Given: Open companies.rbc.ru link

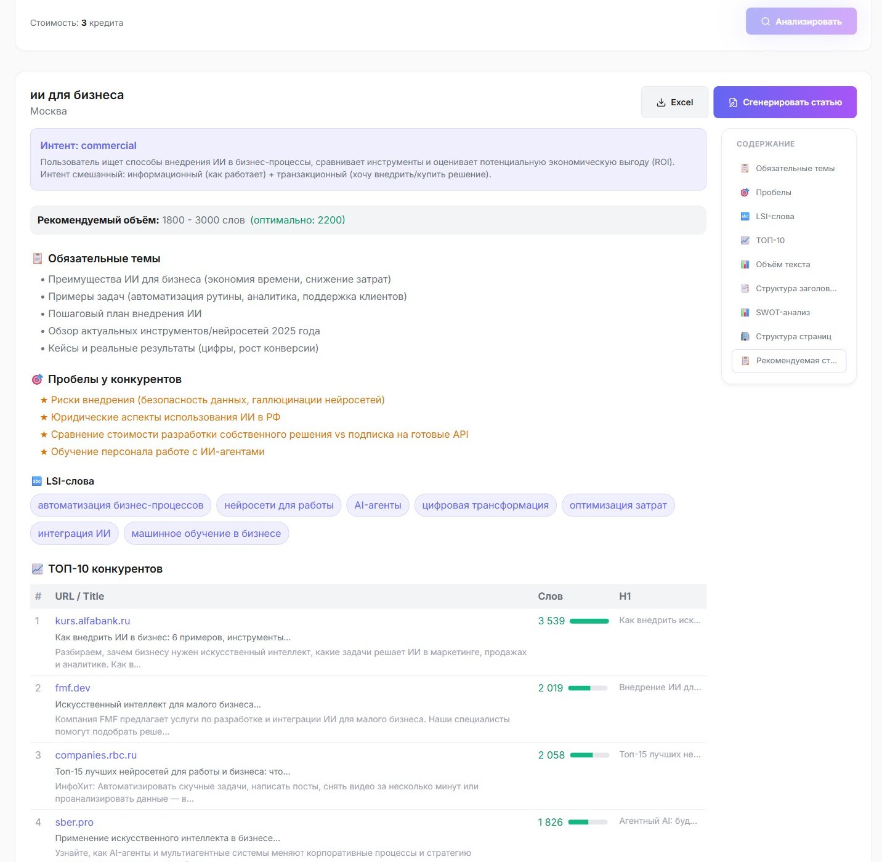Looking at the screenshot, I should [x=96, y=755].
